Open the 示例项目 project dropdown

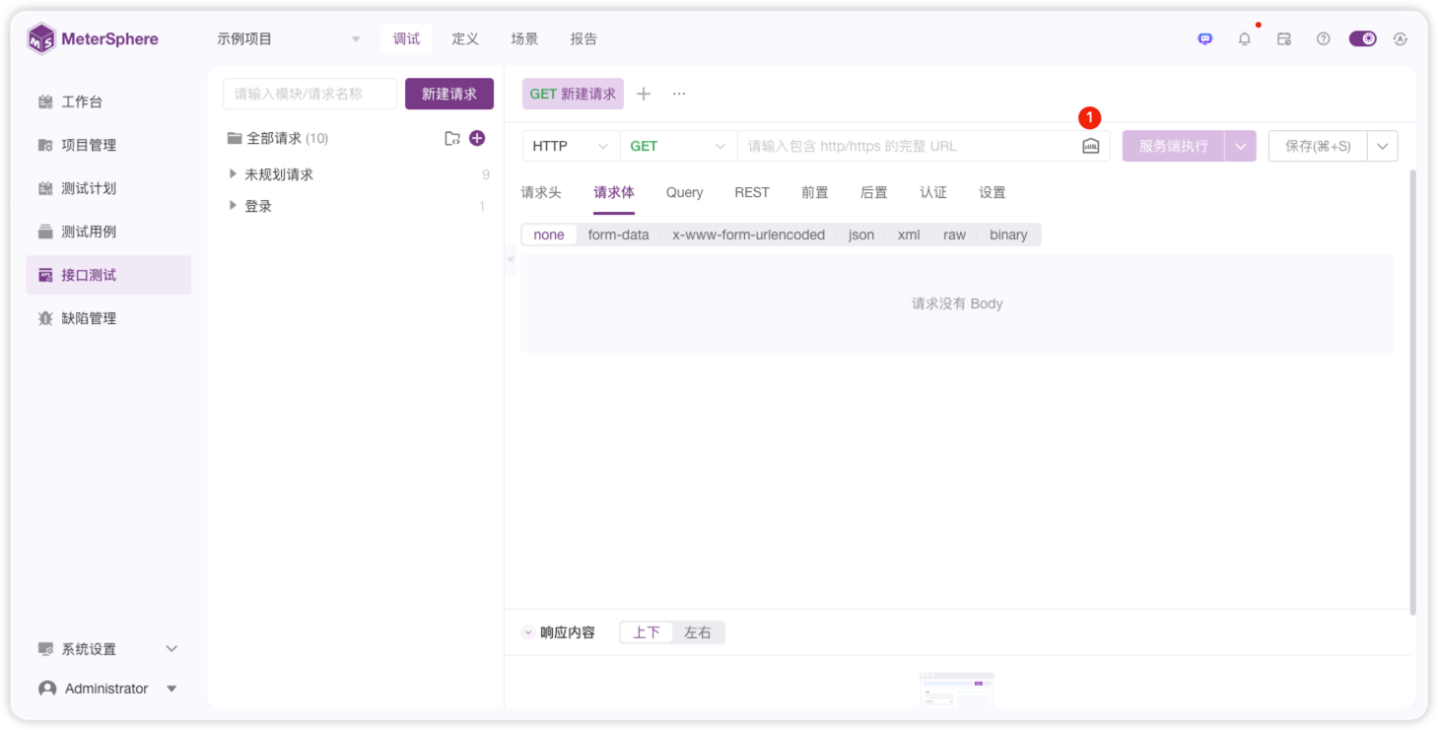click(290, 39)
